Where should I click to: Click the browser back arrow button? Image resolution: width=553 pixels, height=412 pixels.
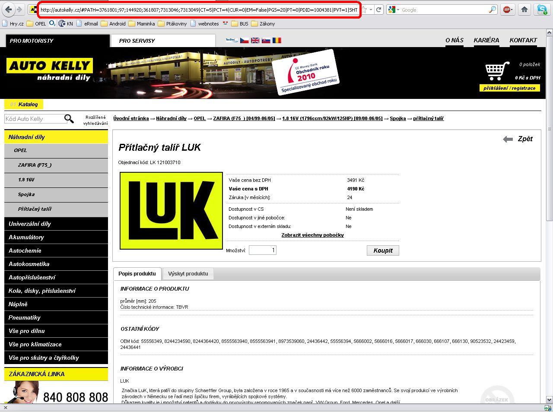pyautogui.click(x=8, y=10)
